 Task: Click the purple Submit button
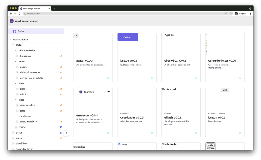128,37
